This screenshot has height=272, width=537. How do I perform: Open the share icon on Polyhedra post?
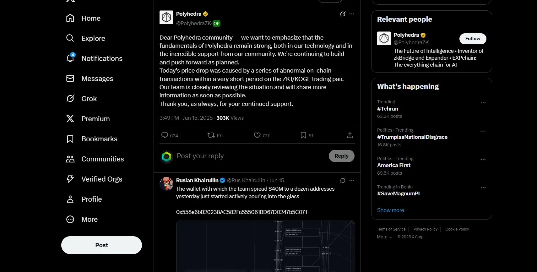pyautogui.click(x=350, y=135)
